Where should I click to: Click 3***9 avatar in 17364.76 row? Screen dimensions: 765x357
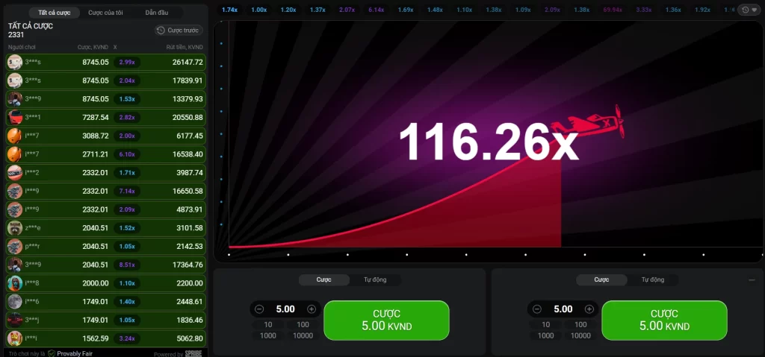pos(15,265)
